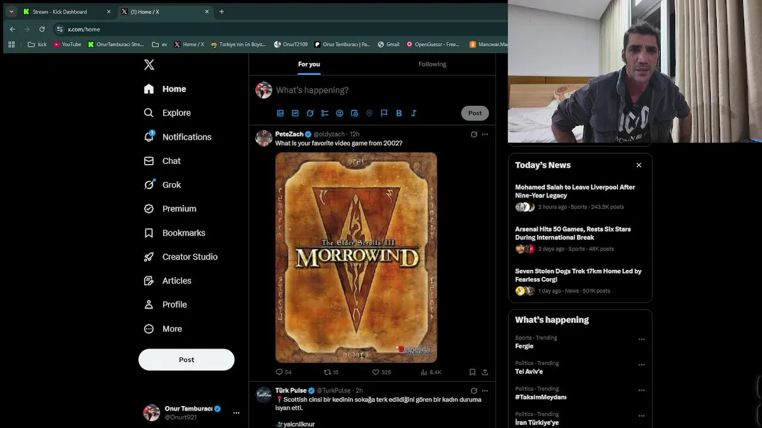Open Premium subscription page
Viewport: 762px width, 428px height.
tap(170, 209)
